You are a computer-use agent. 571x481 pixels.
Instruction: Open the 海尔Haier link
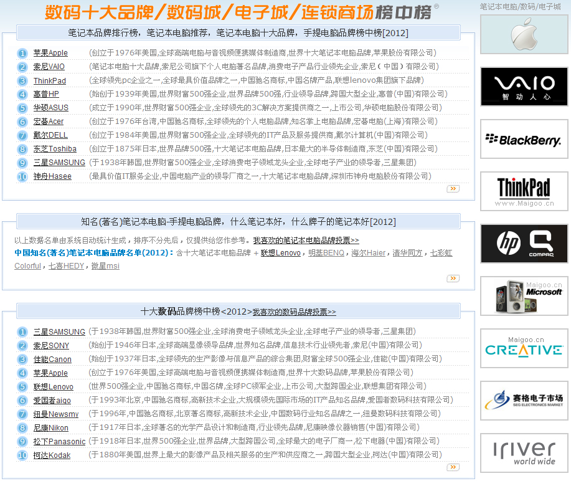(x=368, y=253)
